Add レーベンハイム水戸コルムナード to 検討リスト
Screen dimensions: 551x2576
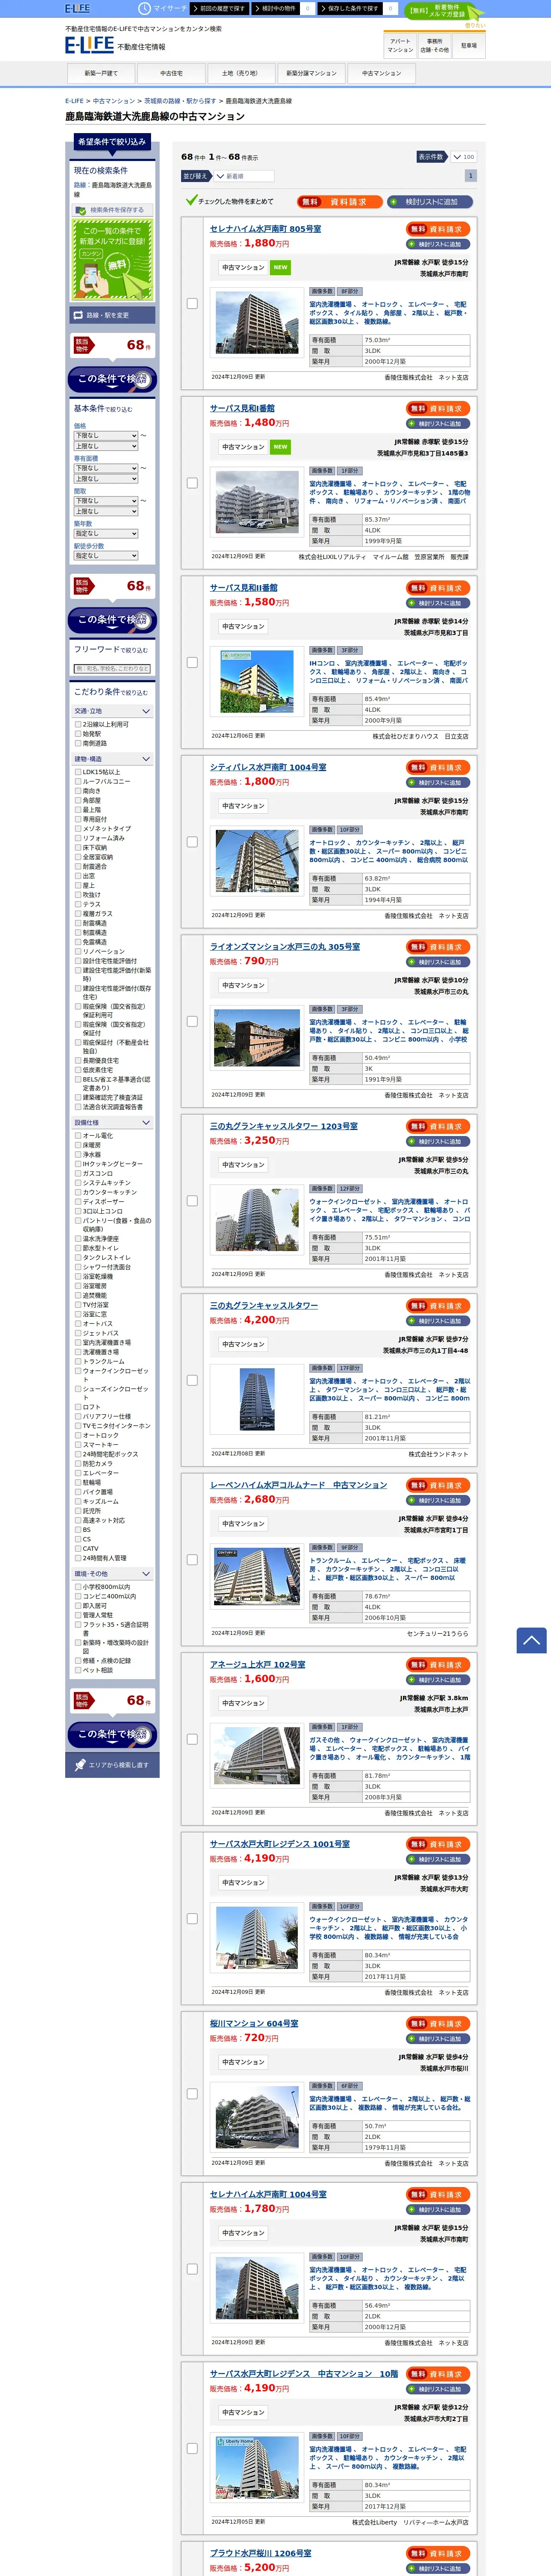438,1500
